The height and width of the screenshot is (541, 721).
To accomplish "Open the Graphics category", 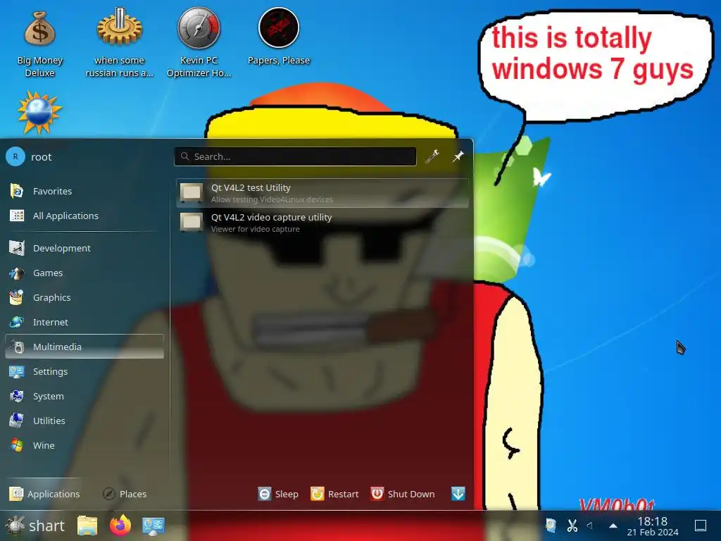I will [84, 298].
